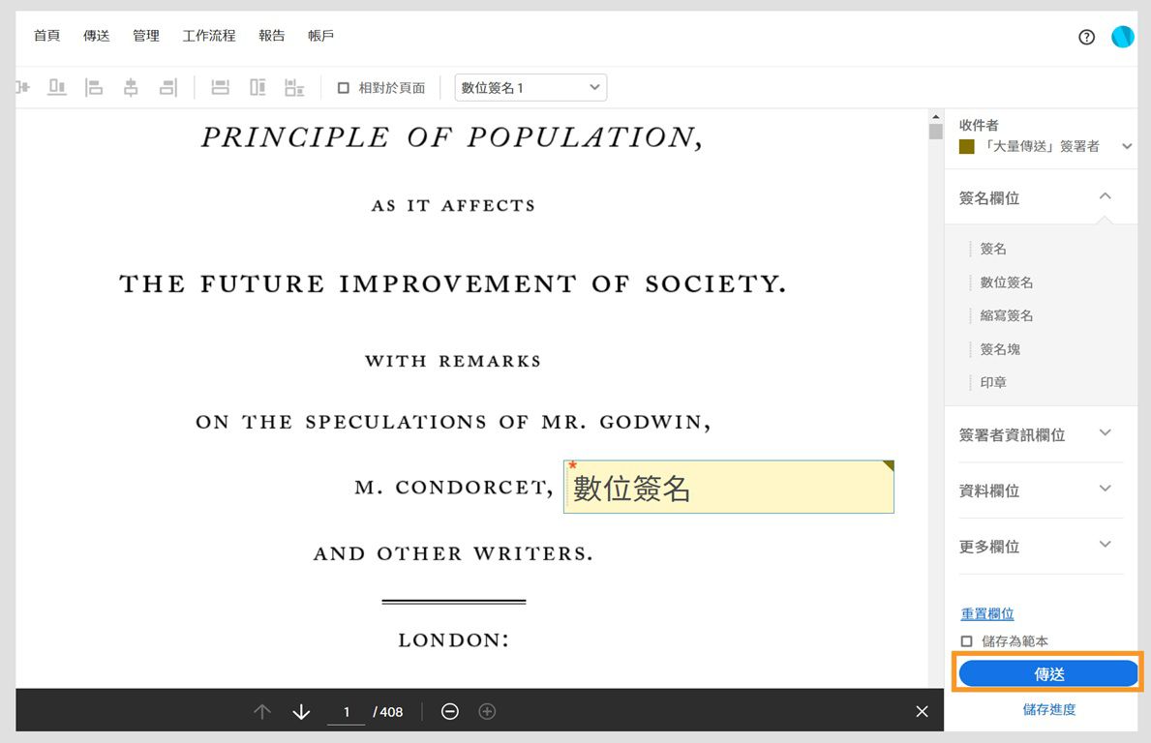Collapse the 簽名欄位 section

pyautogui.click(x=1105, y=196)
